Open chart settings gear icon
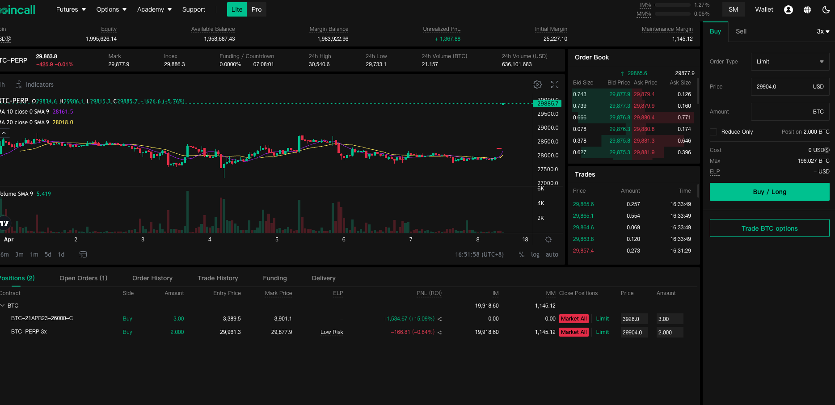Viewport: 835px width, 405px height. pos(537,84)
